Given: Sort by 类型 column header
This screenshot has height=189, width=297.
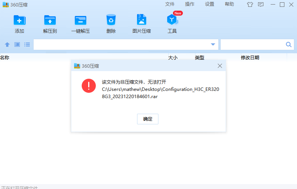Looking at the screenshot, I should point(200,57).
